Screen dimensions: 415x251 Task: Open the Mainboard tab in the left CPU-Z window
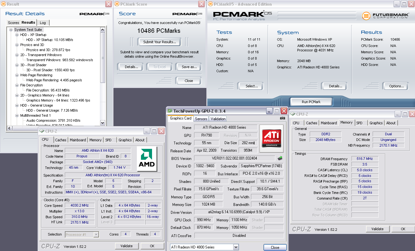coord(78,140)
